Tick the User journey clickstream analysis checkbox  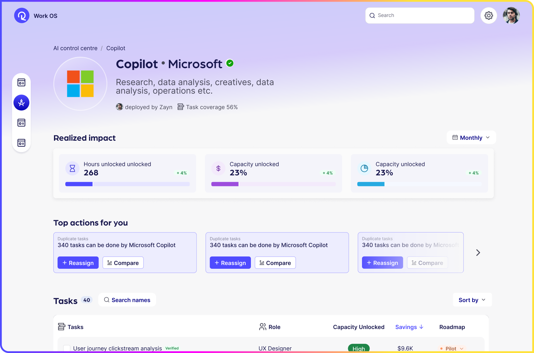tap(67, 348)
